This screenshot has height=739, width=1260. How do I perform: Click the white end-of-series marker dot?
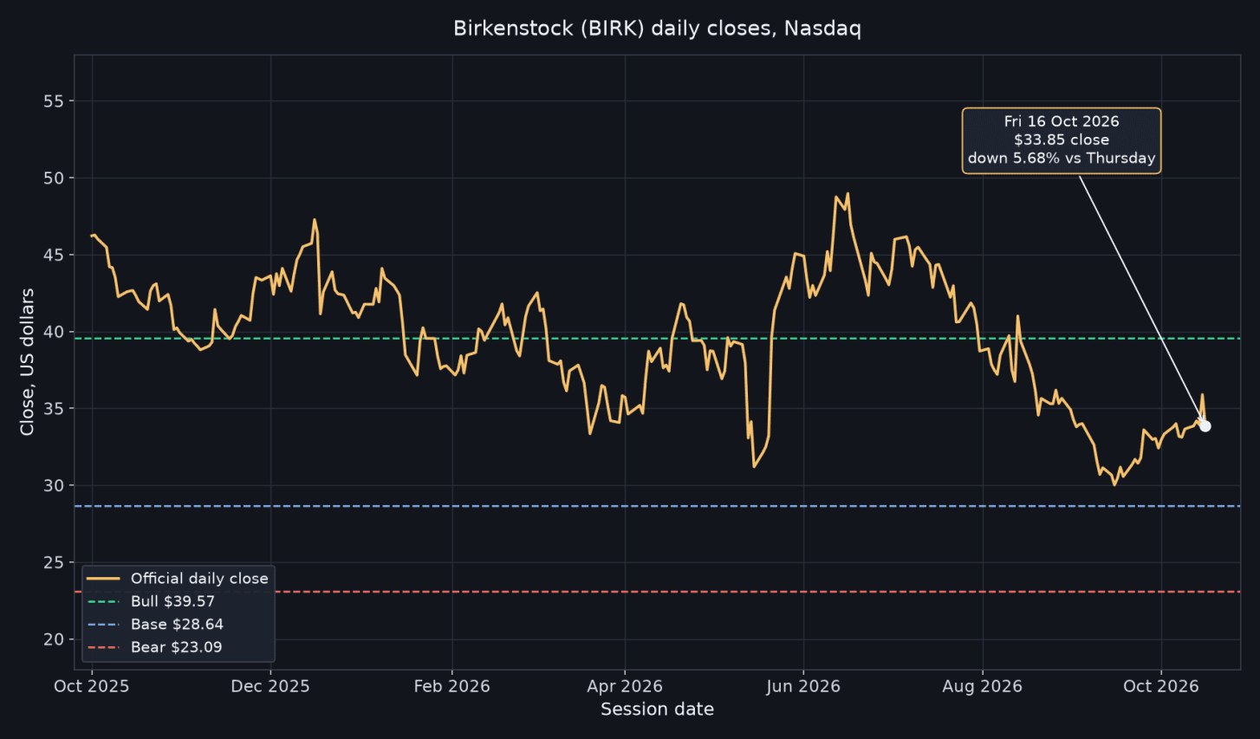pos(1205,426)
